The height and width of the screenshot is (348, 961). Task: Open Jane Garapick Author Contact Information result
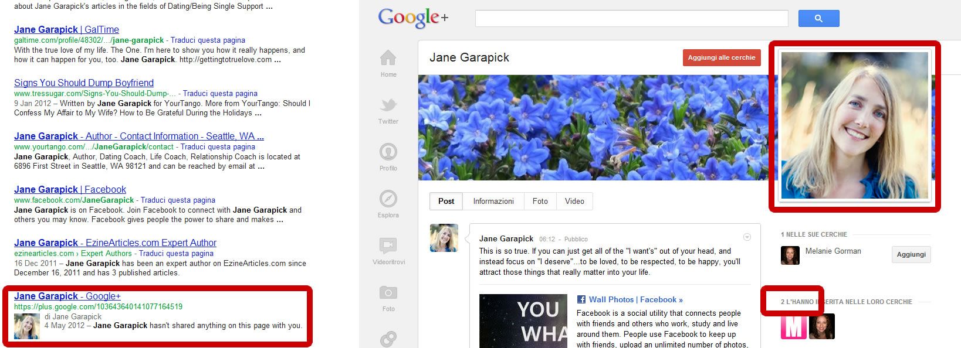(x=139, y=136)
